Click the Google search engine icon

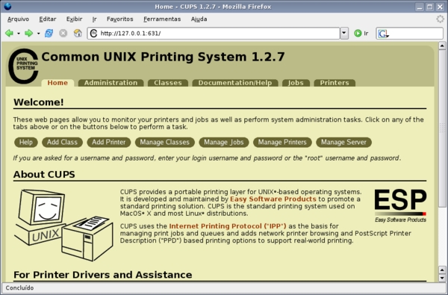(383, 34)
